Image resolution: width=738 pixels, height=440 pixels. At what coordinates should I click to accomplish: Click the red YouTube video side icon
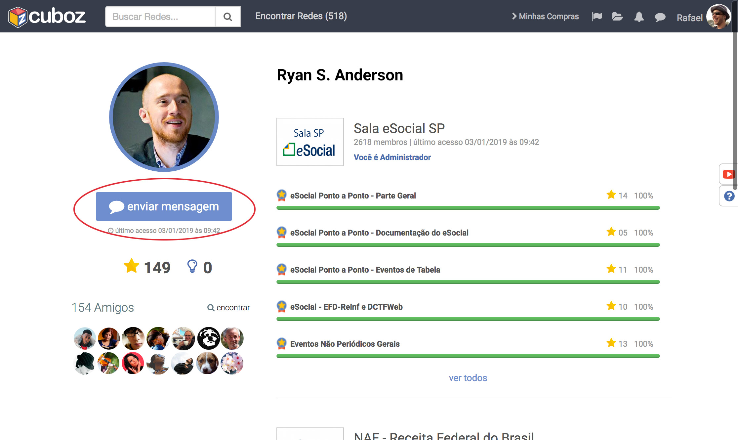point(728,174)
